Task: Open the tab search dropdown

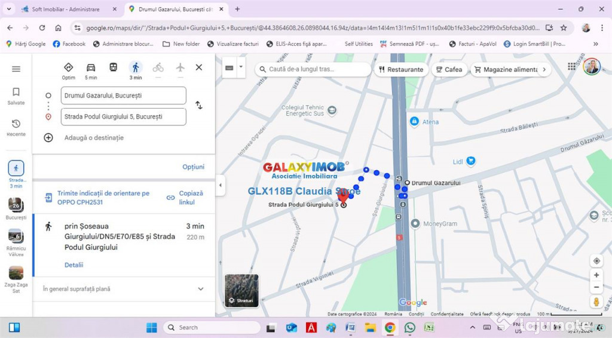Action: [x=8, y=9]
